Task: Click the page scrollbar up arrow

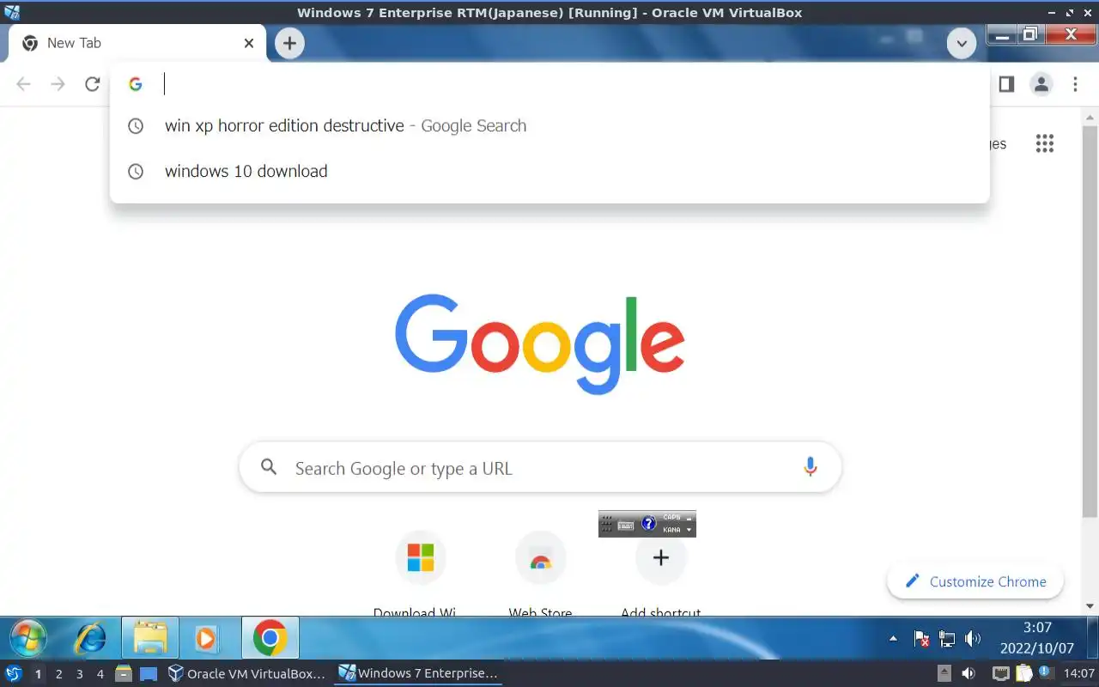Action: 1089,116
